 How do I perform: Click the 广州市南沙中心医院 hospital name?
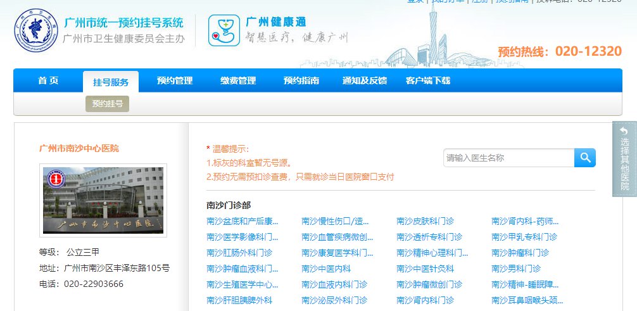click(79, 148)
